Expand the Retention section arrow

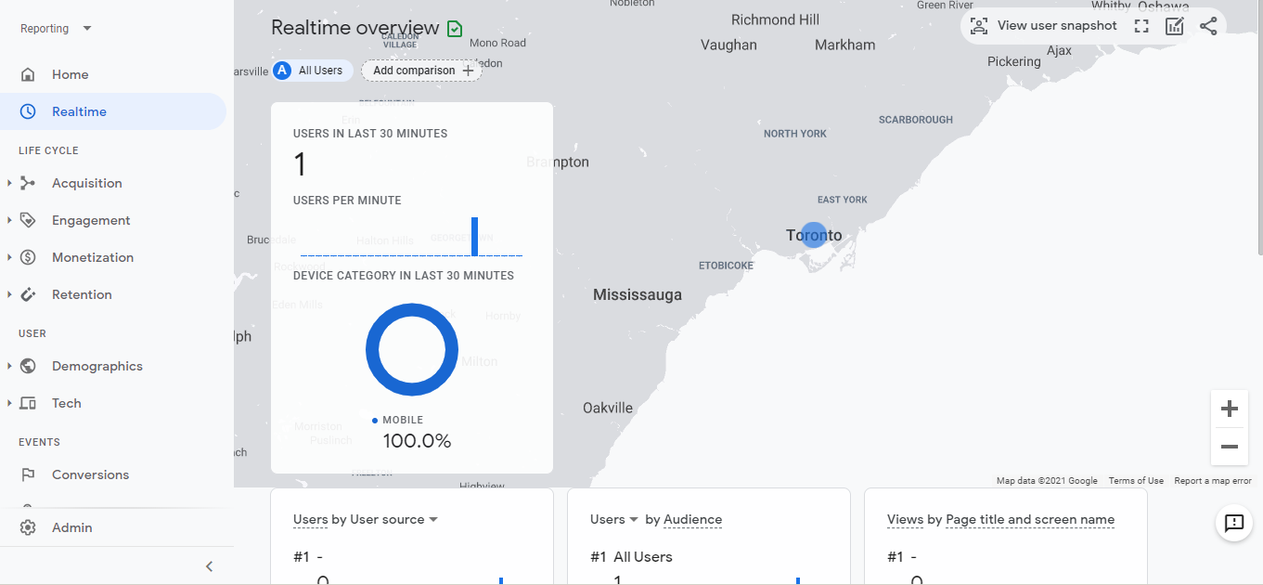click(x=9, y=294)
